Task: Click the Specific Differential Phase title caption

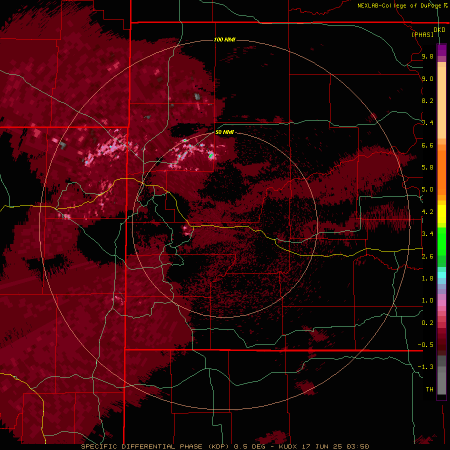Action: point(155,446)
